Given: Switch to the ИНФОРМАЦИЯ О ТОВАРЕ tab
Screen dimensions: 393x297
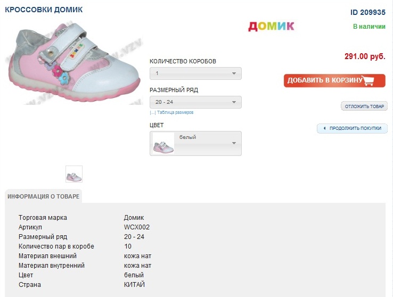Looking at the screenshot, I should [44, 196].
